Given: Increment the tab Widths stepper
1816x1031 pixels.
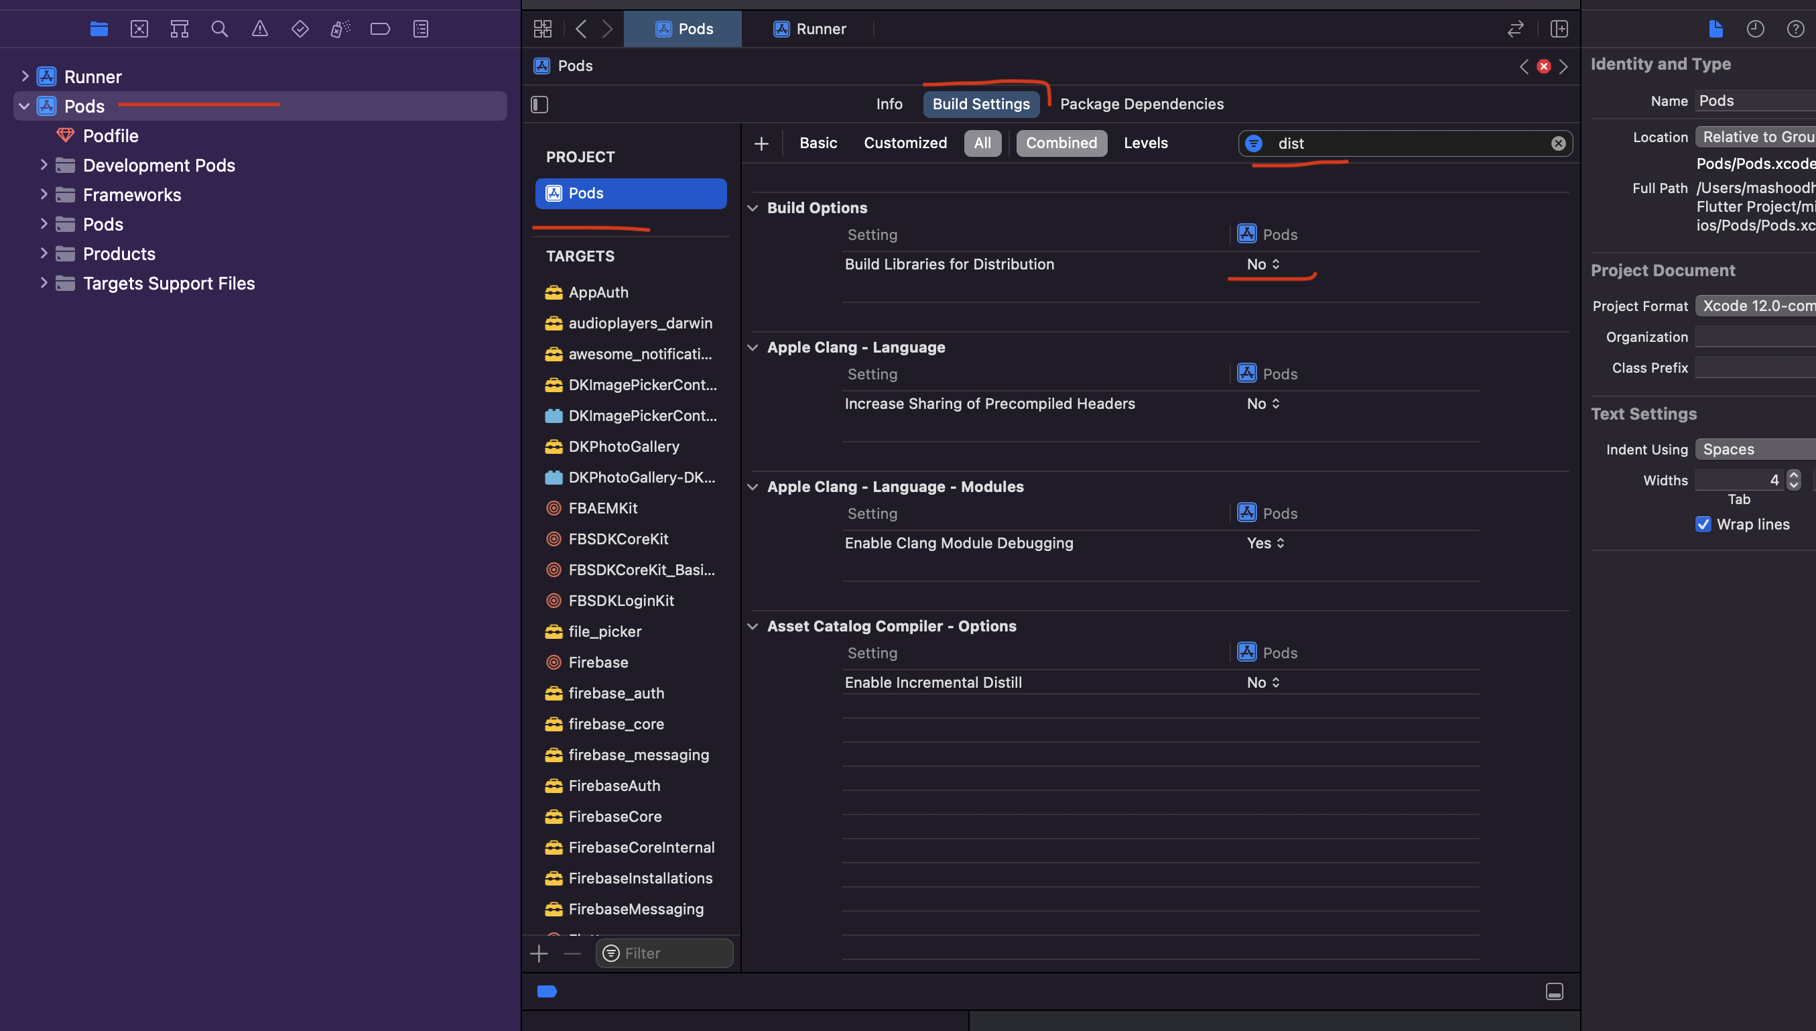Looking at the screenshot, I should point(1794,475).
